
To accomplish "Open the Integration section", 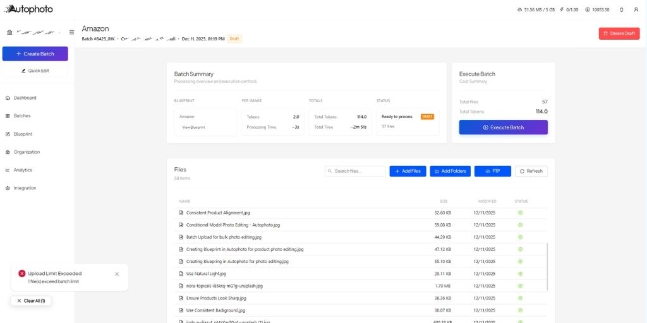I will pos(25,188).
